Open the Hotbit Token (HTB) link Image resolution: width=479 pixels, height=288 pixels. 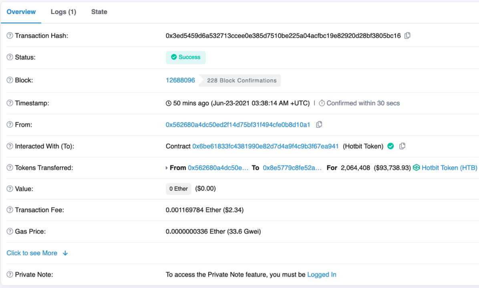[449, 168]
